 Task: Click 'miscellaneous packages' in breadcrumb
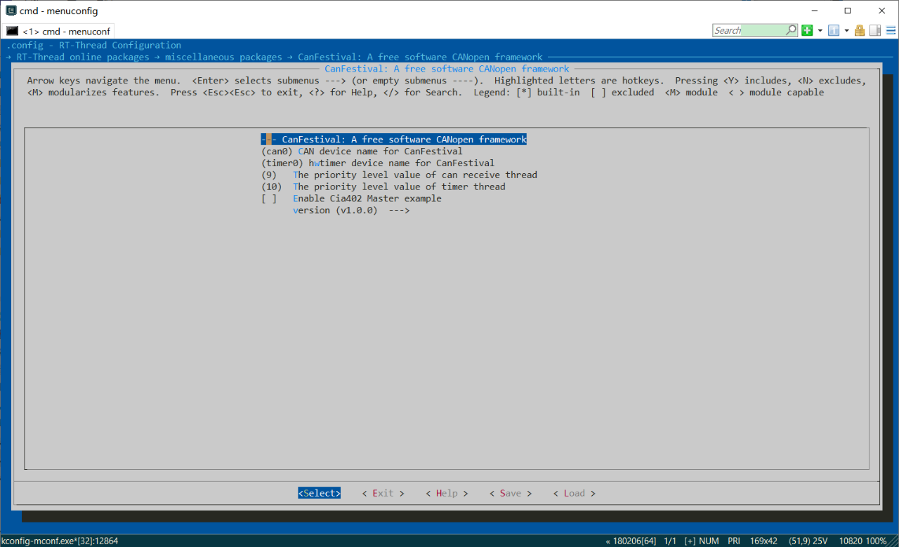coord(223,57)
